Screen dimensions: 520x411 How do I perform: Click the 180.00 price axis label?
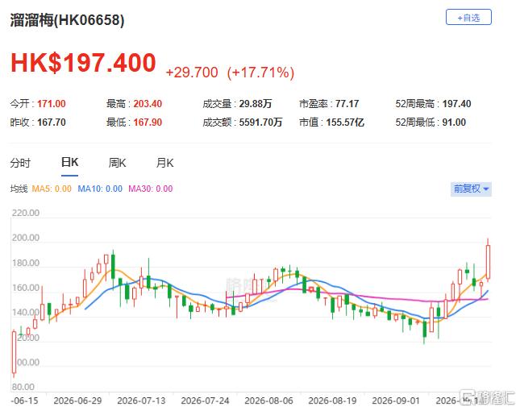click(26, 263)
